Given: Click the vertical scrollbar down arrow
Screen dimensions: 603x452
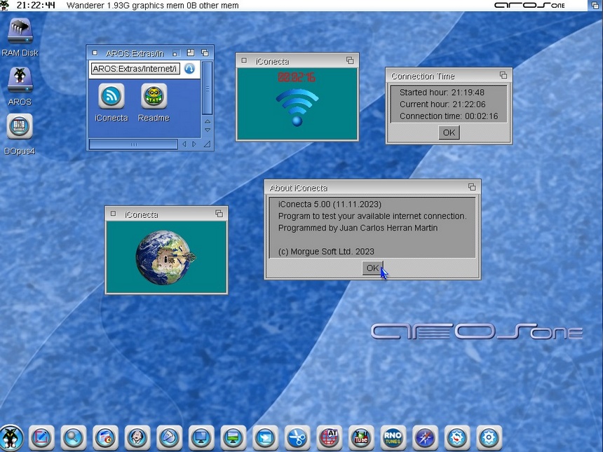Looking at the screenshot, I should [x=207, y=130].
